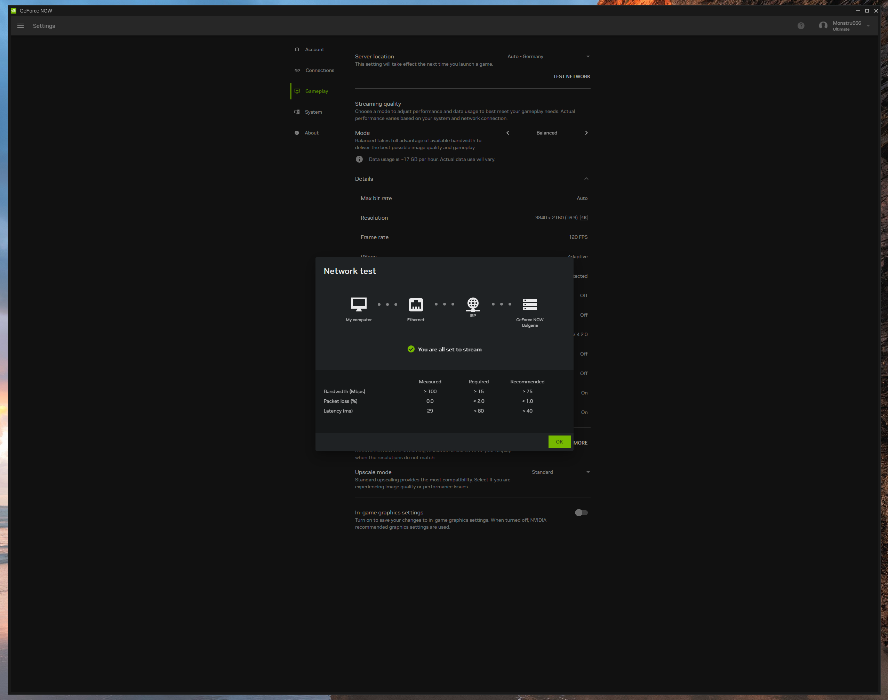Screen dimensions: 888x700
Task: Click the ISP globe icon
Action: pos(472,304)
